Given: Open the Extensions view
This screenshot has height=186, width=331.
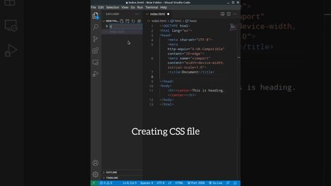Looking at the screenshot, I should click(95, 51).
